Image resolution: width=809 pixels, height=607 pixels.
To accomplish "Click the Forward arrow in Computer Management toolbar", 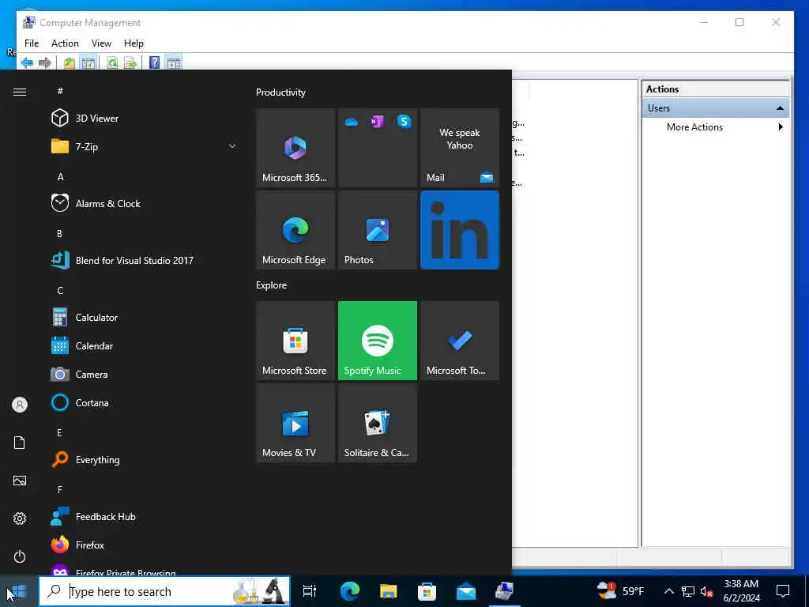I will tap(45, 63).
